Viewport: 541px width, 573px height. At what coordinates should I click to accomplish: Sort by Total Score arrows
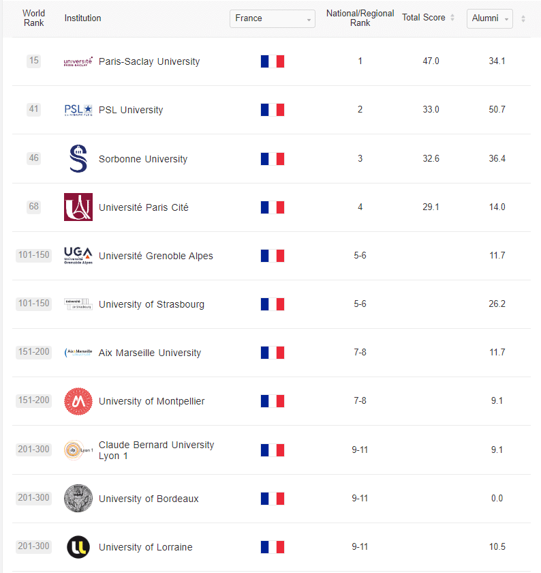[x=452, y=17]
